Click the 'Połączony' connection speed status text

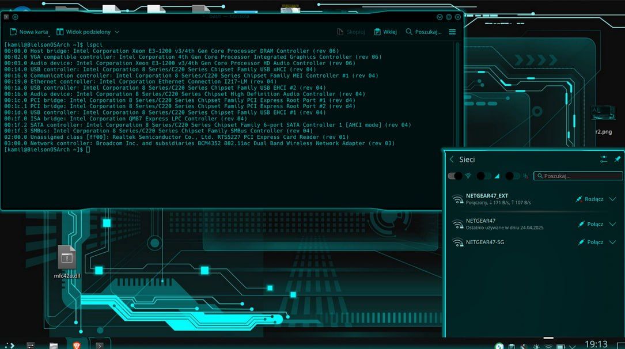coord(498,202)
